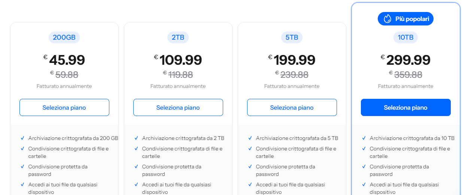The image size is (462, 195).
Task: Pick the popular 10TB plan's Seleziona piano button
Action: (x=405, y=108)
